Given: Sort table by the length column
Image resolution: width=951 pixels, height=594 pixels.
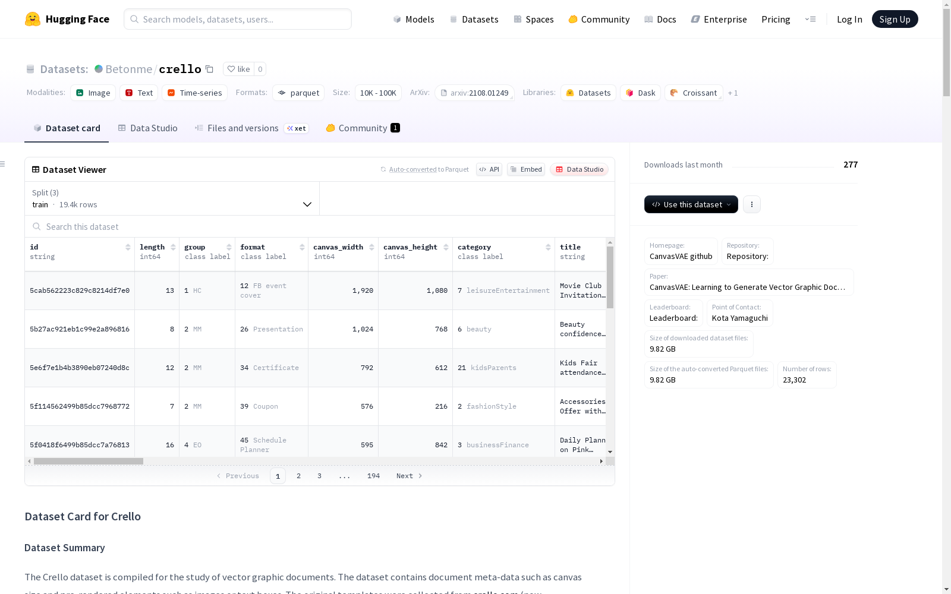Looking at the screenshot, I should [173, 247].
